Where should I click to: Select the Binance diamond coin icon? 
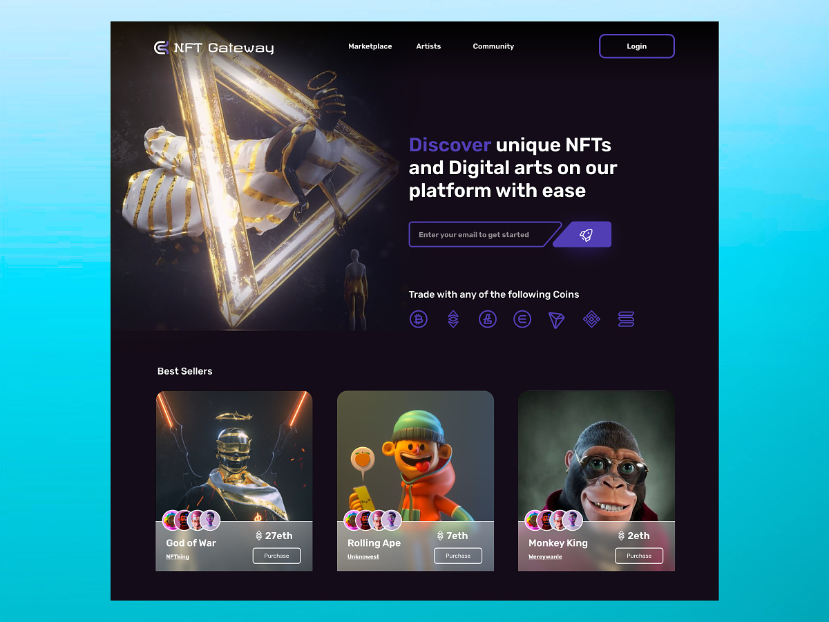pyautogui.click(x=591, y=319)
